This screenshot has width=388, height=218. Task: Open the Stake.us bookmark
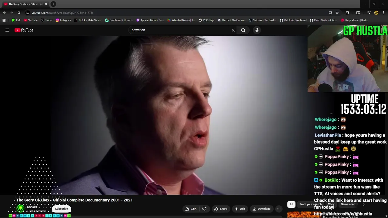click(263, 20)
